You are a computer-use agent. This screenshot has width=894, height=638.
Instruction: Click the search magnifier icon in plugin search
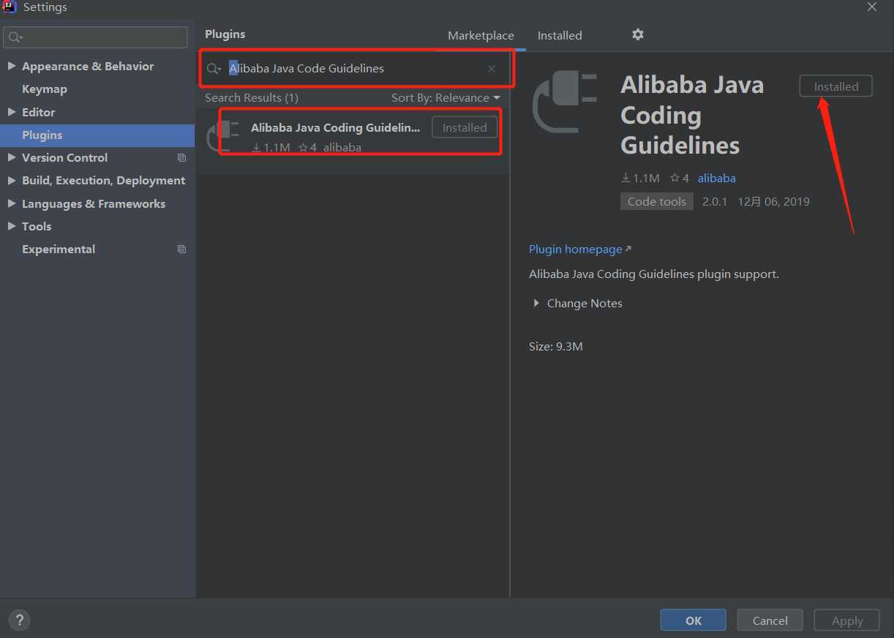click(x=213, y=69)
